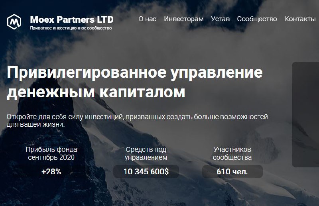Click the "Прибыль фонда сентябрь 2020" label

click(x=51, y=153)
